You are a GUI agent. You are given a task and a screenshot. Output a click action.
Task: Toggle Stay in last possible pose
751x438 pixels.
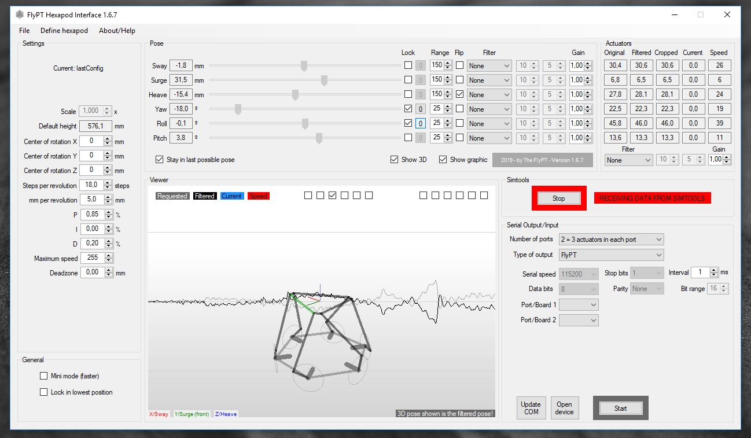click(160, 160)
